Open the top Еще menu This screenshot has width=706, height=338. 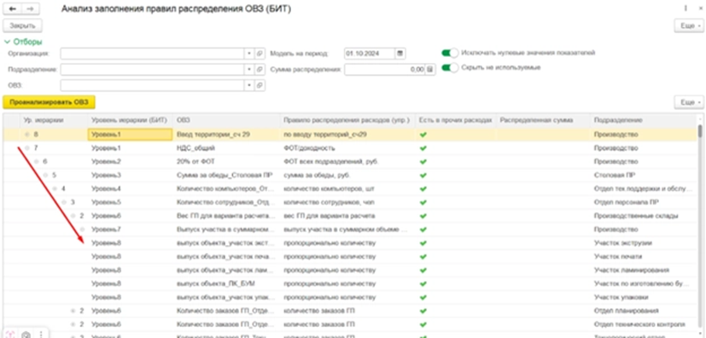click(x=689, y=26)
